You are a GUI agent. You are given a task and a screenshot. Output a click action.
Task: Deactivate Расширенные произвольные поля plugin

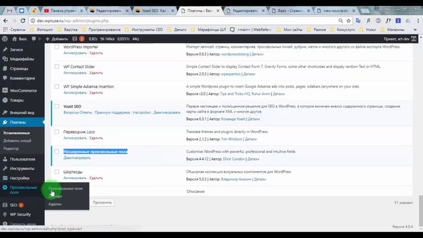tap(77, 158)
